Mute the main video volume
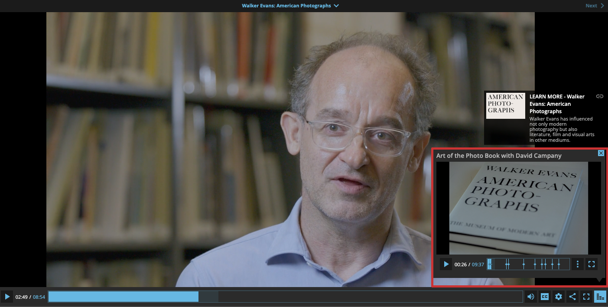The height and width of the screenshot is (307, 608). [x=530, y=297]
